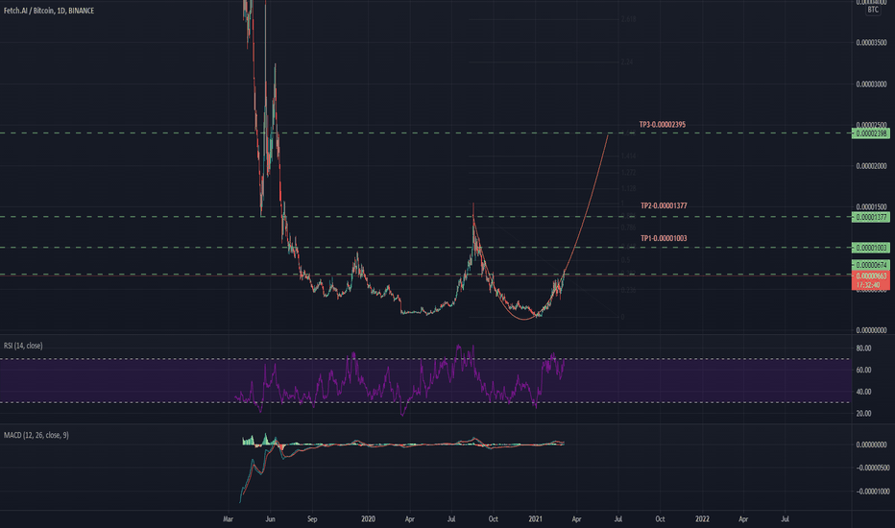895x528 pixels.
Task: Open the MACD (12, 26, close, 9) legend
Action: point(36,435)
